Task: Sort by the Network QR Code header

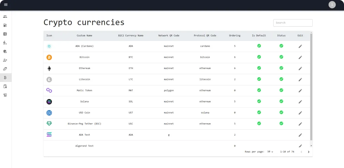Action: (x=169, y=36)
